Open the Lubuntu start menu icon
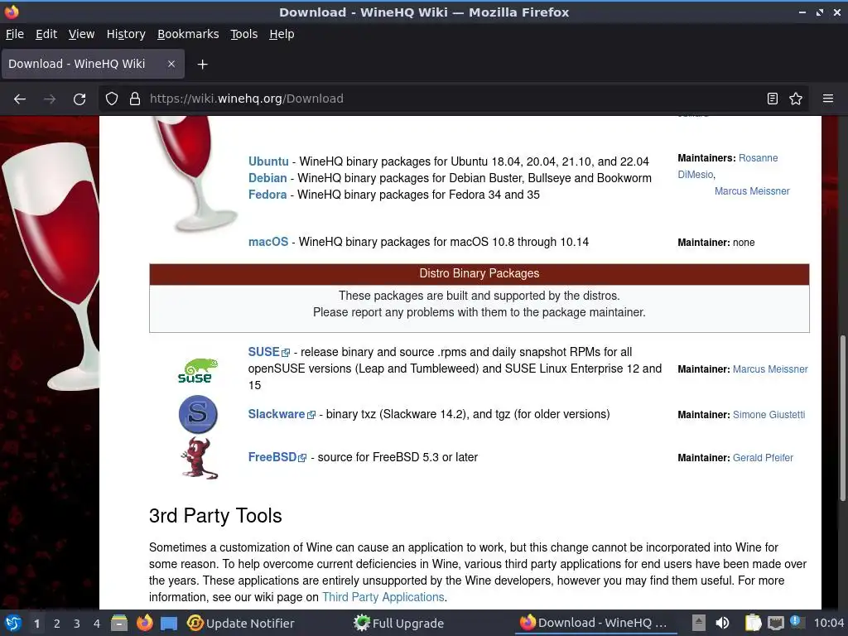Viewport: 848px width, 636px height. pyautogui.click(x=13, y=623)
